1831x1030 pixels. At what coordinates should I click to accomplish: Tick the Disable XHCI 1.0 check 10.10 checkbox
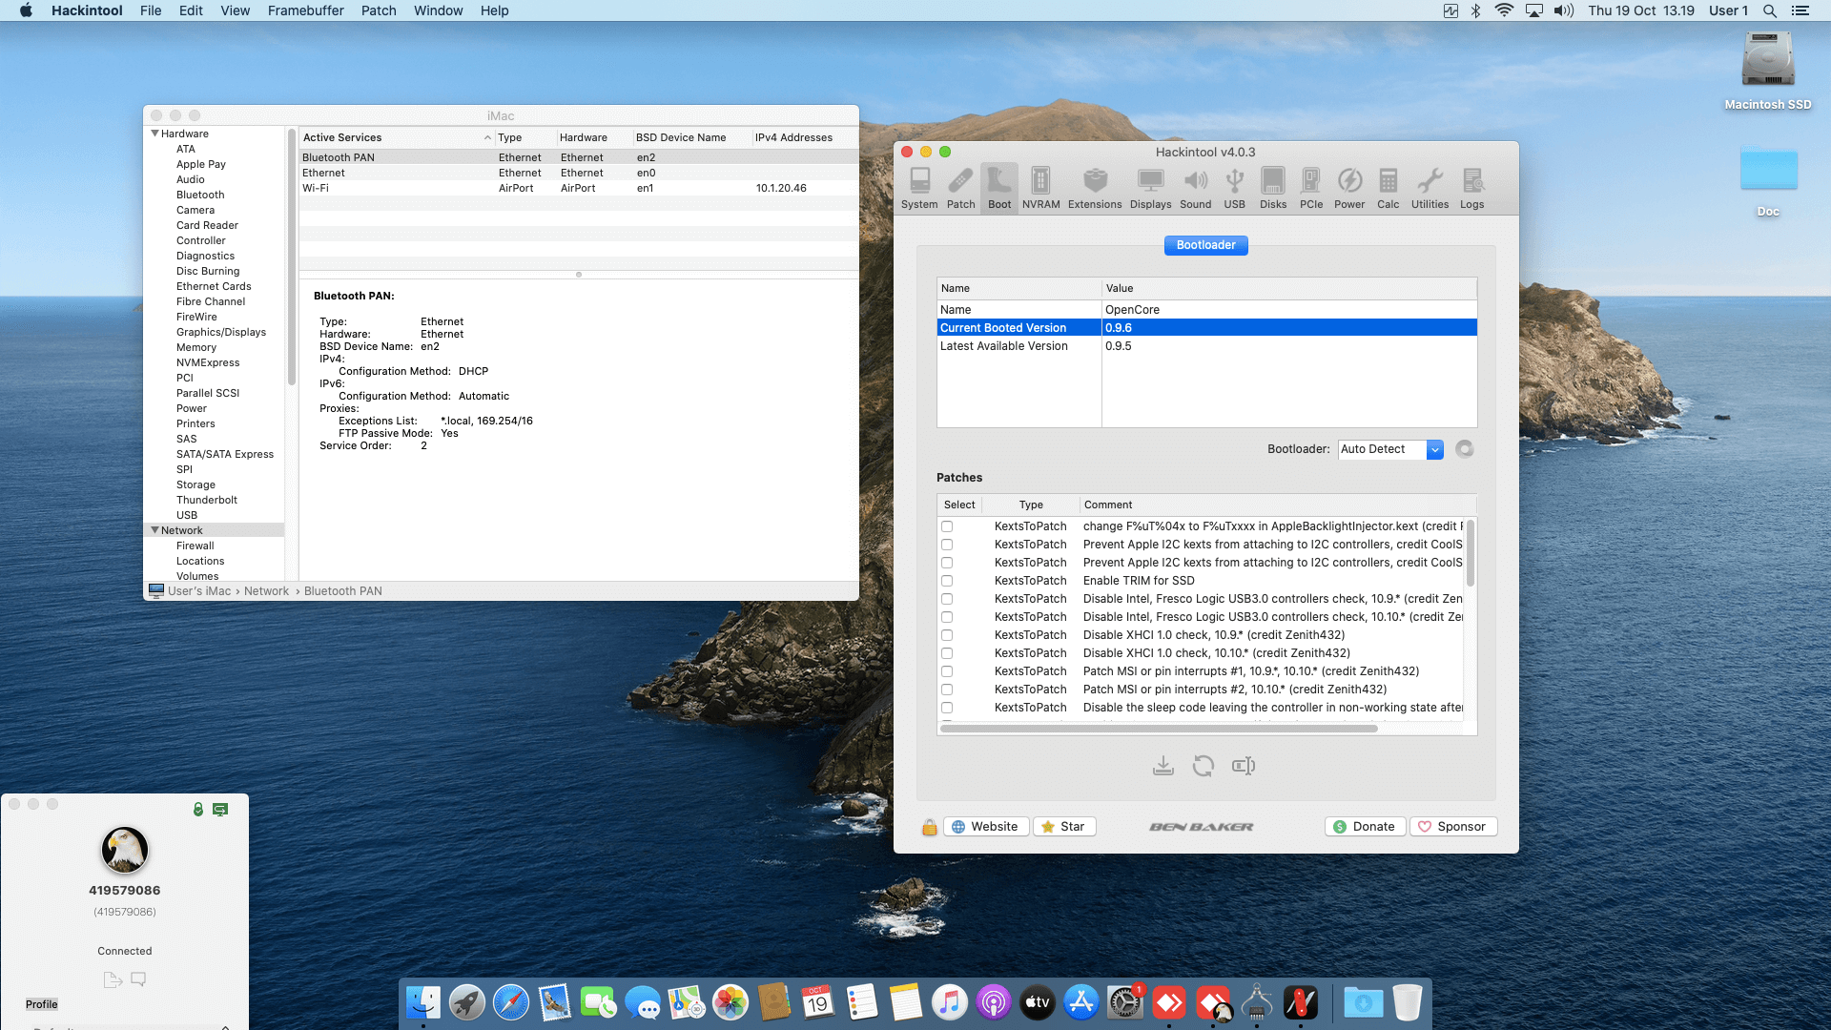click(x=947, y=653)
